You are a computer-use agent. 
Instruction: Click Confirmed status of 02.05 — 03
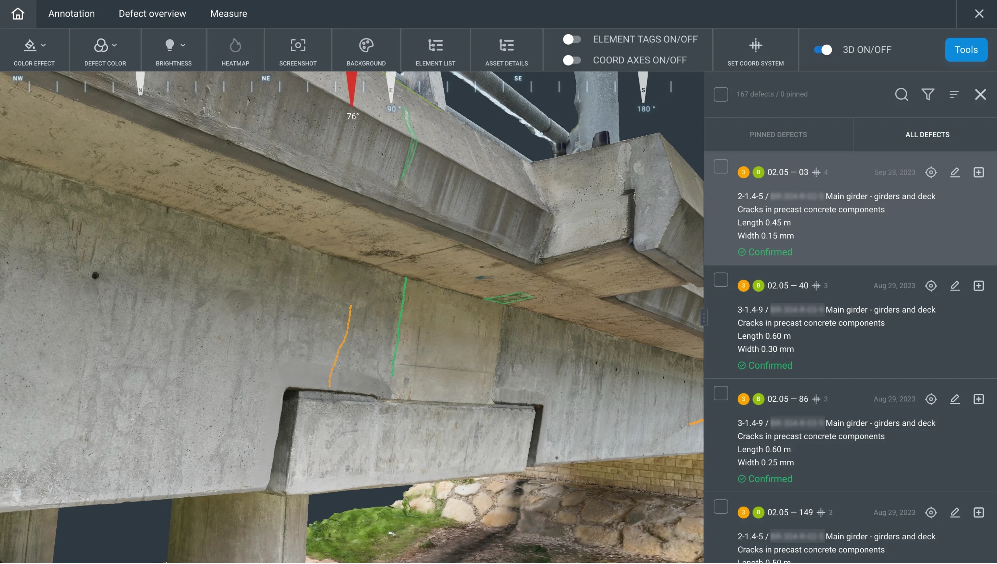click(x=765, y=252)
